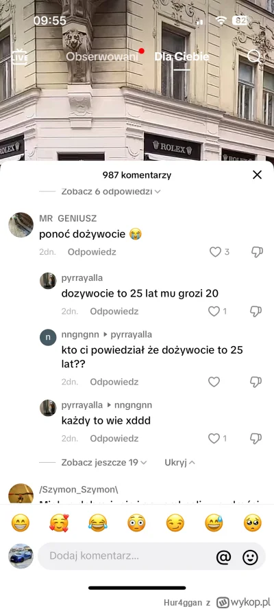Like MR GENIUSZ's comment with the heart
The width and height of the screenshot is (274, 609).
click(x=215, y=252)
